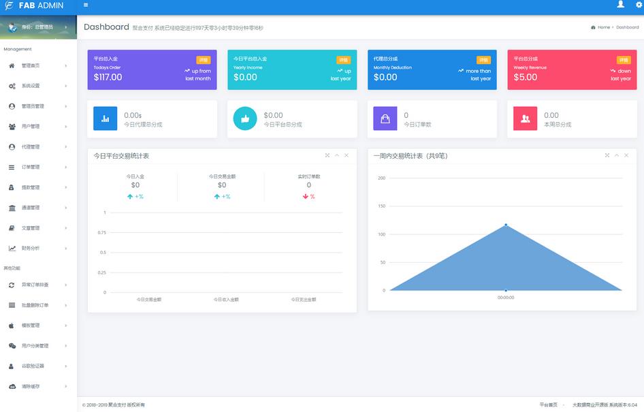
Task: Expand the 通道管理 chevron
Action: tap(66, 208)
